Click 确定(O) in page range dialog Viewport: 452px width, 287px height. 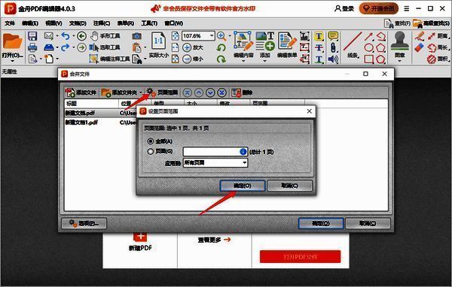coord(242,186)
